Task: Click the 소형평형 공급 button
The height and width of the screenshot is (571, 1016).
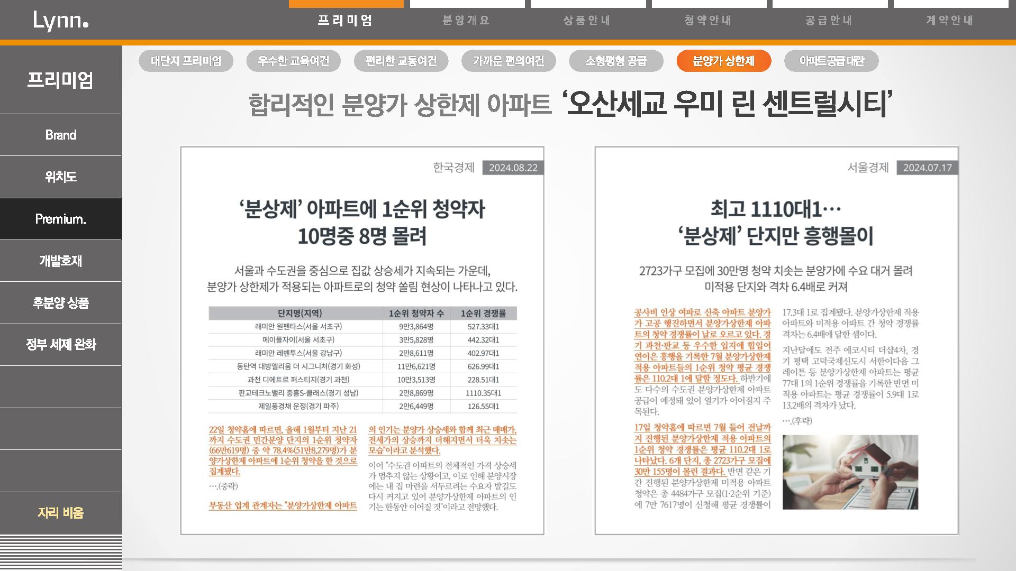Action: coord(615,61)
